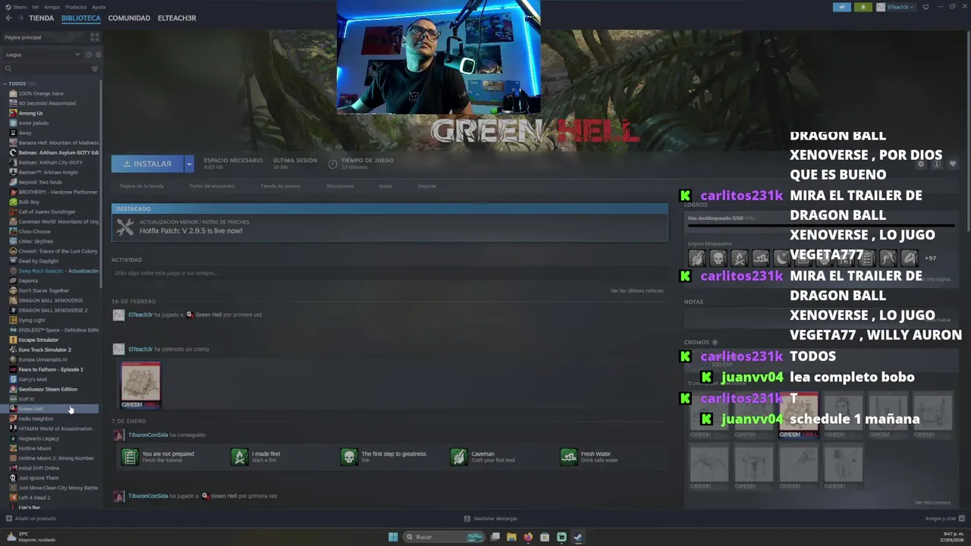Select Hogwarts Legacy in the list
971x546 pixels.
pyautogui.click(x=39, y=438)
